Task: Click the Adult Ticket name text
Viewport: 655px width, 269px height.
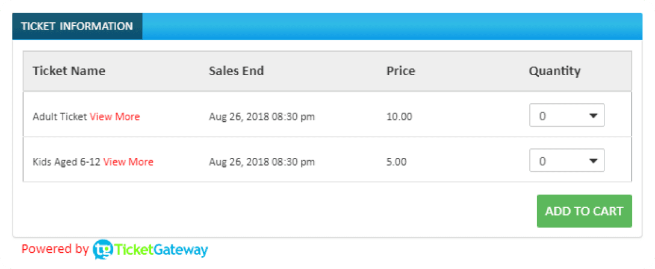Action: (x=60, y=116)
